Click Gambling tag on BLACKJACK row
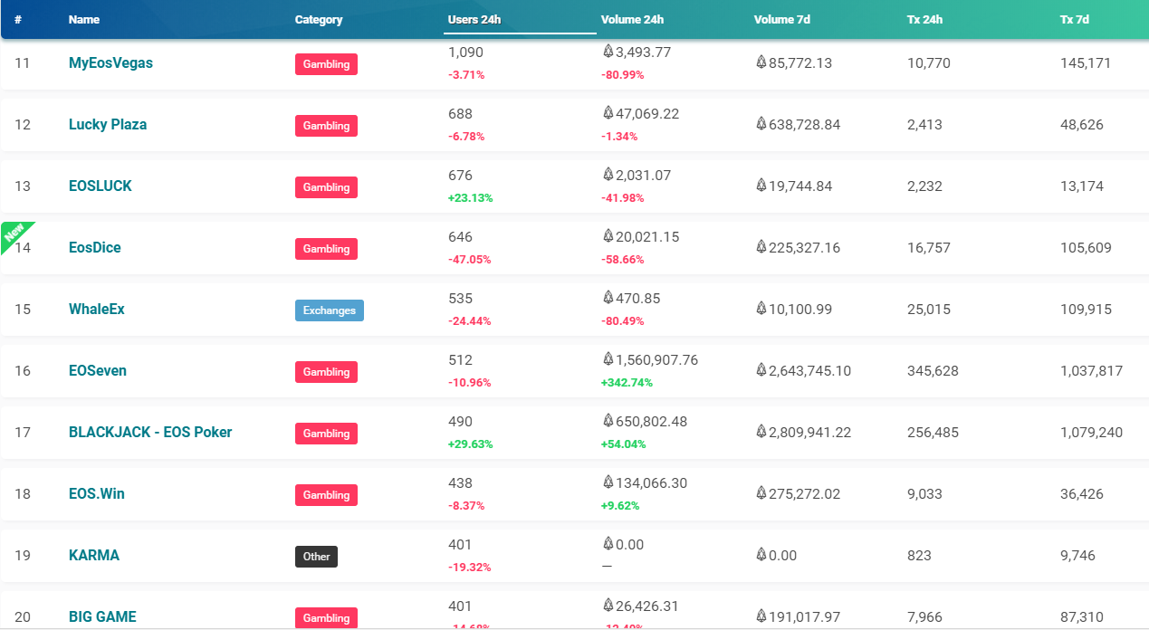The height and width of the screenshot is (630, 1149). [326, 434]
